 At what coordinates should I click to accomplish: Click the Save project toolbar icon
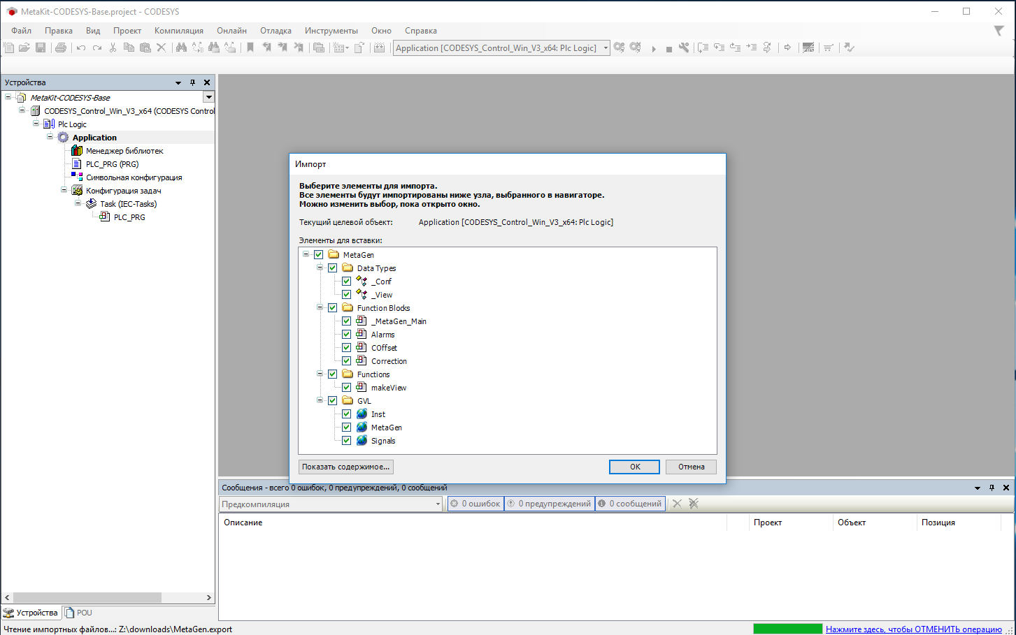pos(41,48)
